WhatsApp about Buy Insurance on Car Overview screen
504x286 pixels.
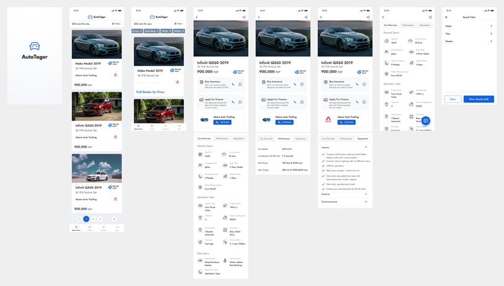coord(240,84)
